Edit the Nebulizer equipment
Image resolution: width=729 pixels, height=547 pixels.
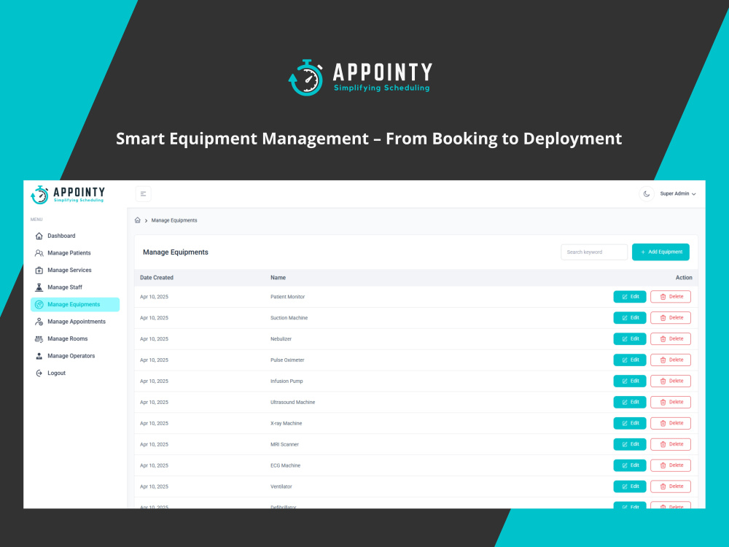click(x=630, y=339)
